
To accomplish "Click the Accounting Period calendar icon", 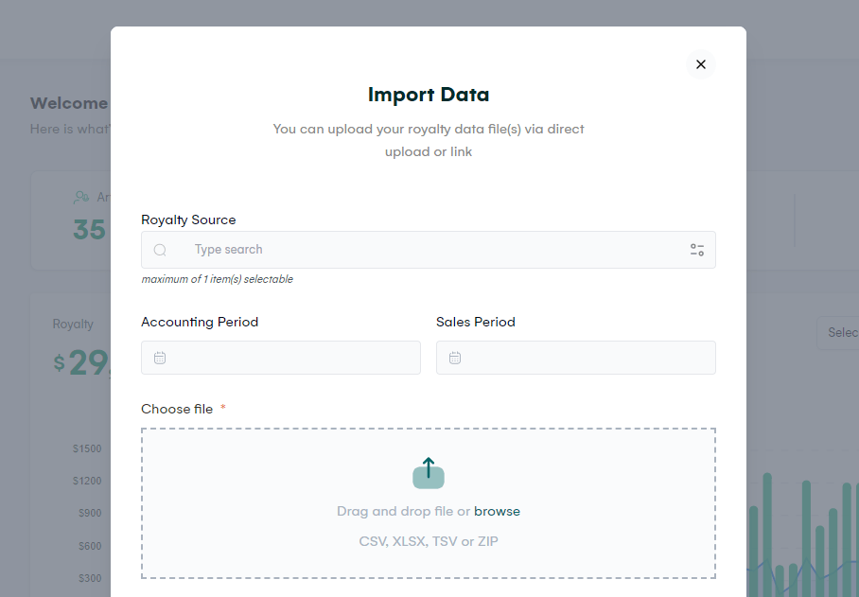I will 160,358.
